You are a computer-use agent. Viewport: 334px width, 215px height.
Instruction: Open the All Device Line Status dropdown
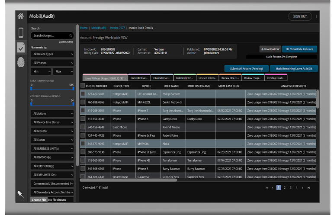pyautogui.click(x=52, y=122)
